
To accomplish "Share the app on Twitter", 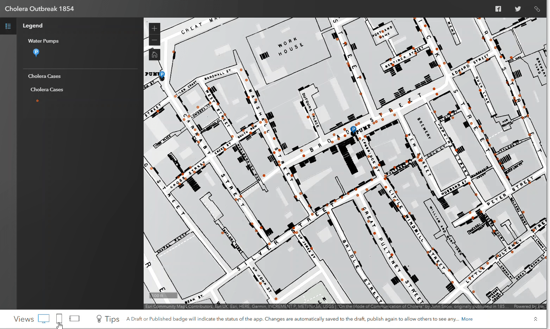I will pyautogui.click(x=518, y=9).
